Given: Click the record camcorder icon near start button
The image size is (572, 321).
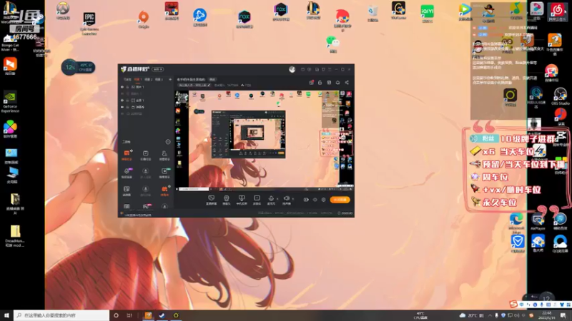Looking at the screenshot, I should (x=306, y=200).
